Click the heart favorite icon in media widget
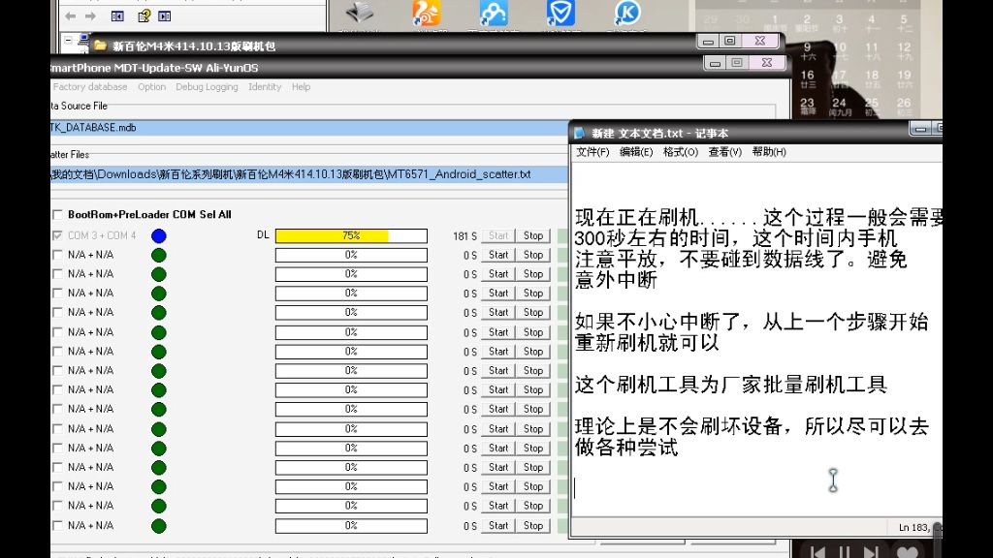The width and height of the screenshot is (993, 558). (908, 551)
